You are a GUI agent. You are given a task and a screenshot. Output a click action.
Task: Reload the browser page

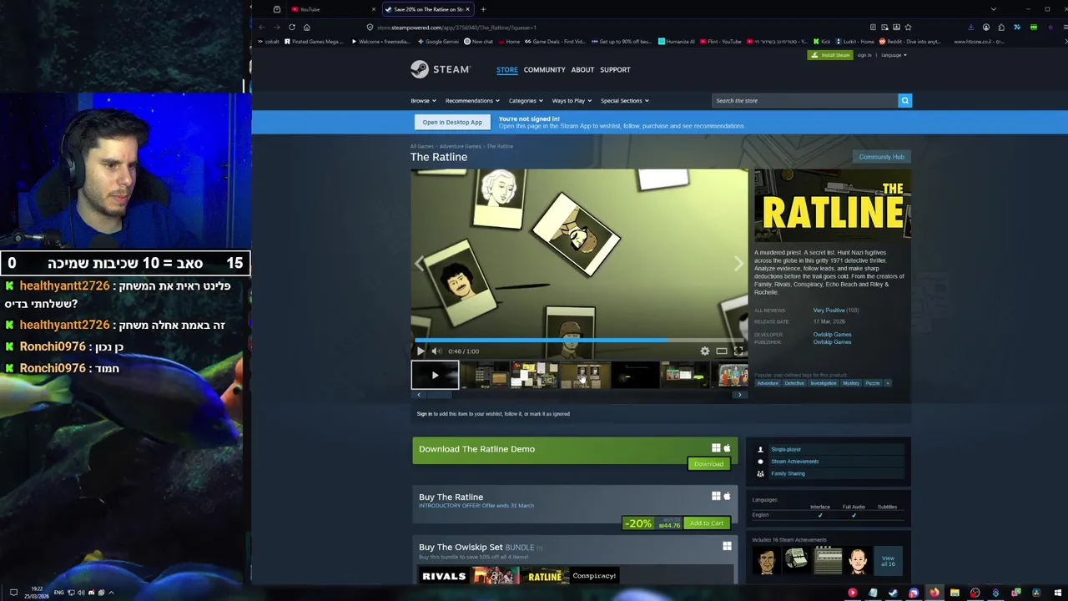tap(292, 28)
